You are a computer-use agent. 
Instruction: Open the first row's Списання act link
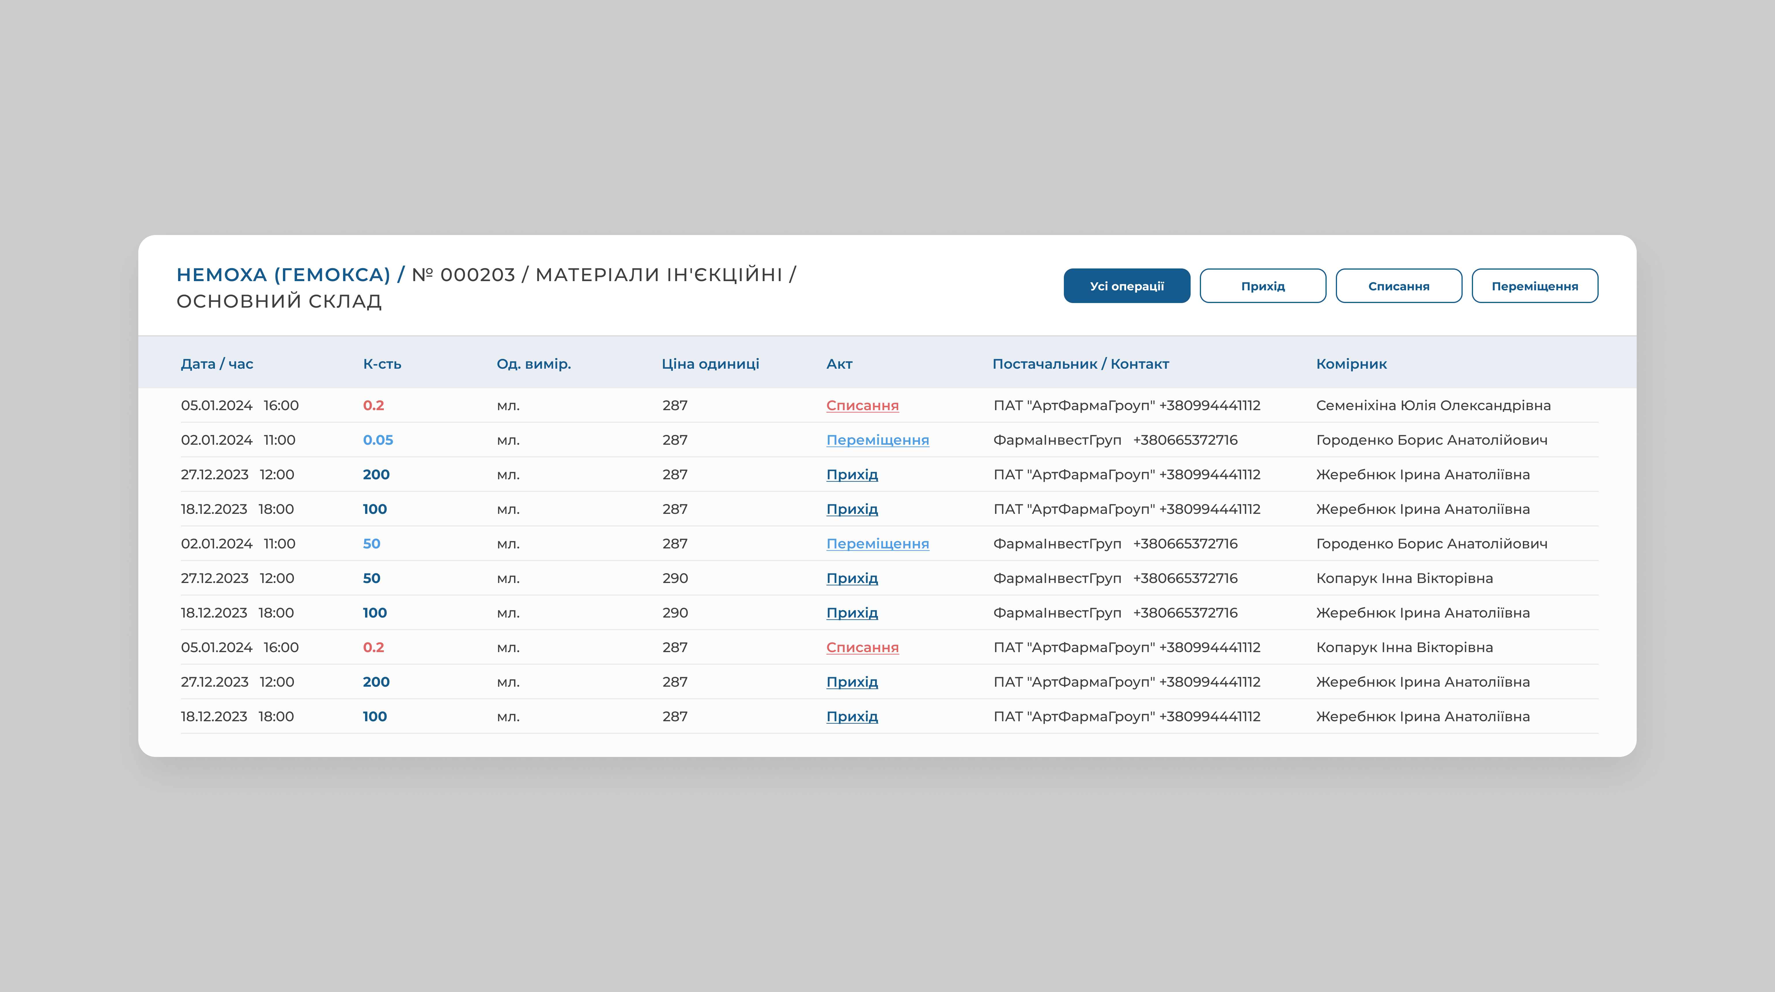click(862, 406)
